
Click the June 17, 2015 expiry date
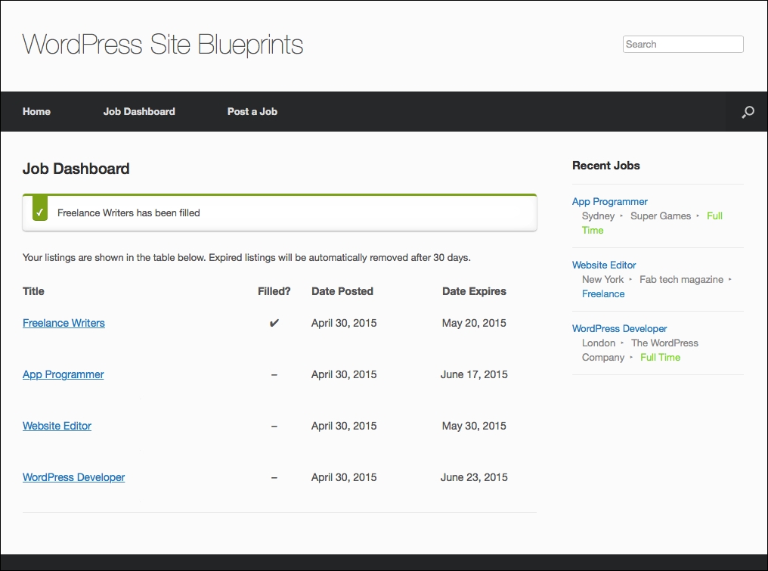474,374
